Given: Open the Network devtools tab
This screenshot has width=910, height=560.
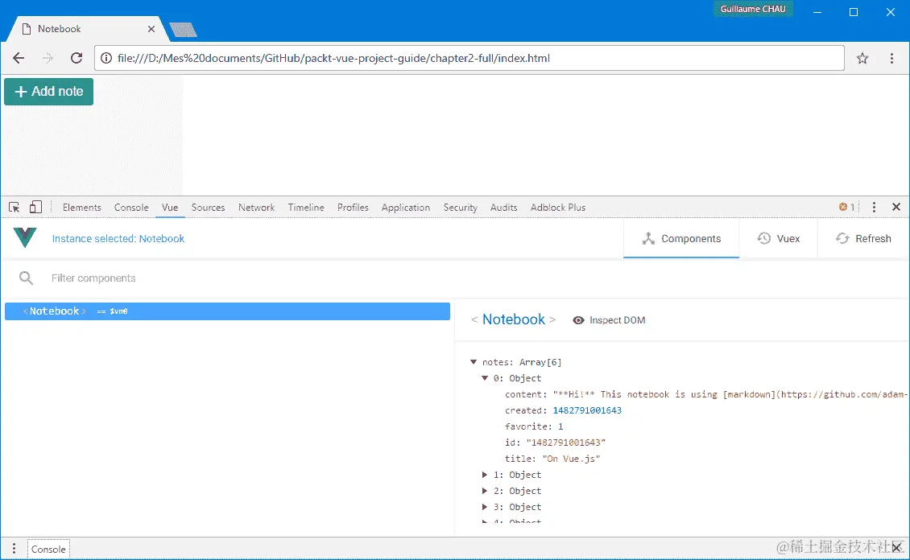Looking at the screenshot, I should click(x=257, y=208).
